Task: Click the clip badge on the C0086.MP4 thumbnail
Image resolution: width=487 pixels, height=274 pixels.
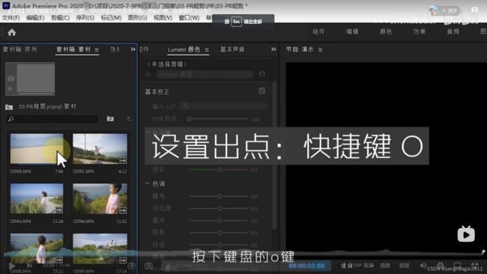Action: click(x=123, y=210)
